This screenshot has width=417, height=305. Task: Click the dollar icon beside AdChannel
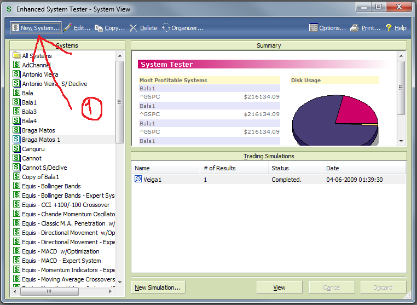[16, 65]
